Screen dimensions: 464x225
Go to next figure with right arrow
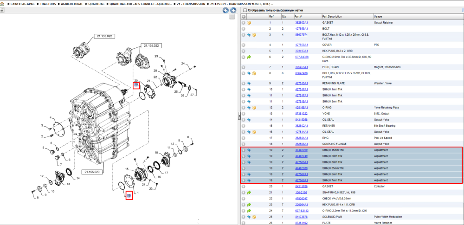click(233, 10)
